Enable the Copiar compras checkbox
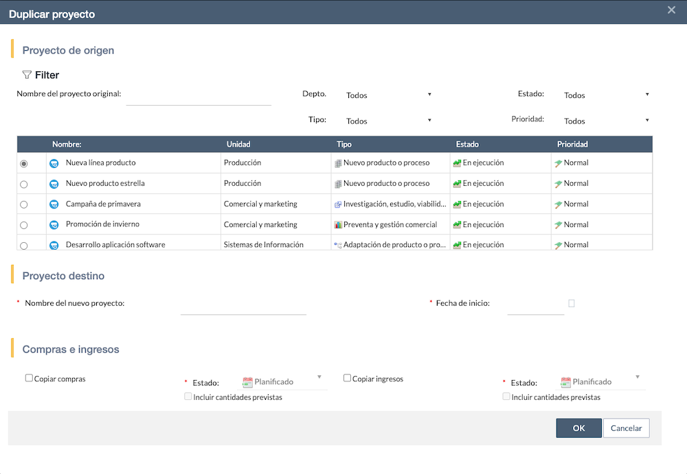Screen dimensions: 687x474 click(x=29, y=378)
